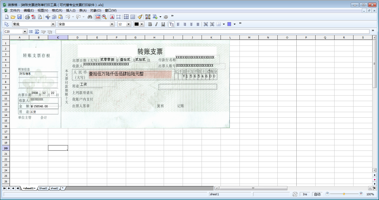This screenshot has height=200, width=379.
Task: Print the cheque sheet with the printer icon
Action: click(x=27, y=17)
